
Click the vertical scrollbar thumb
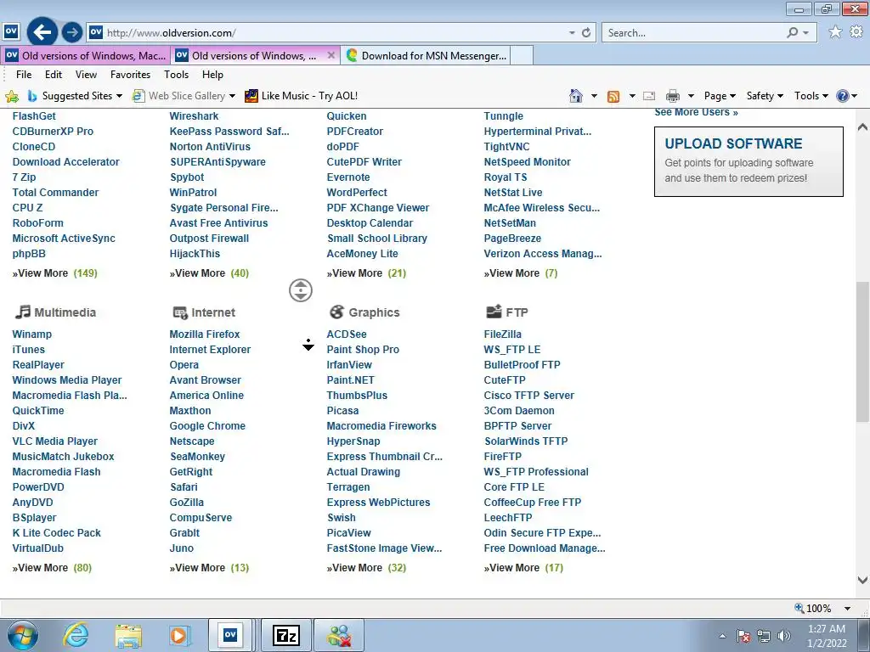pyautogui.click(x=862, y=352)
